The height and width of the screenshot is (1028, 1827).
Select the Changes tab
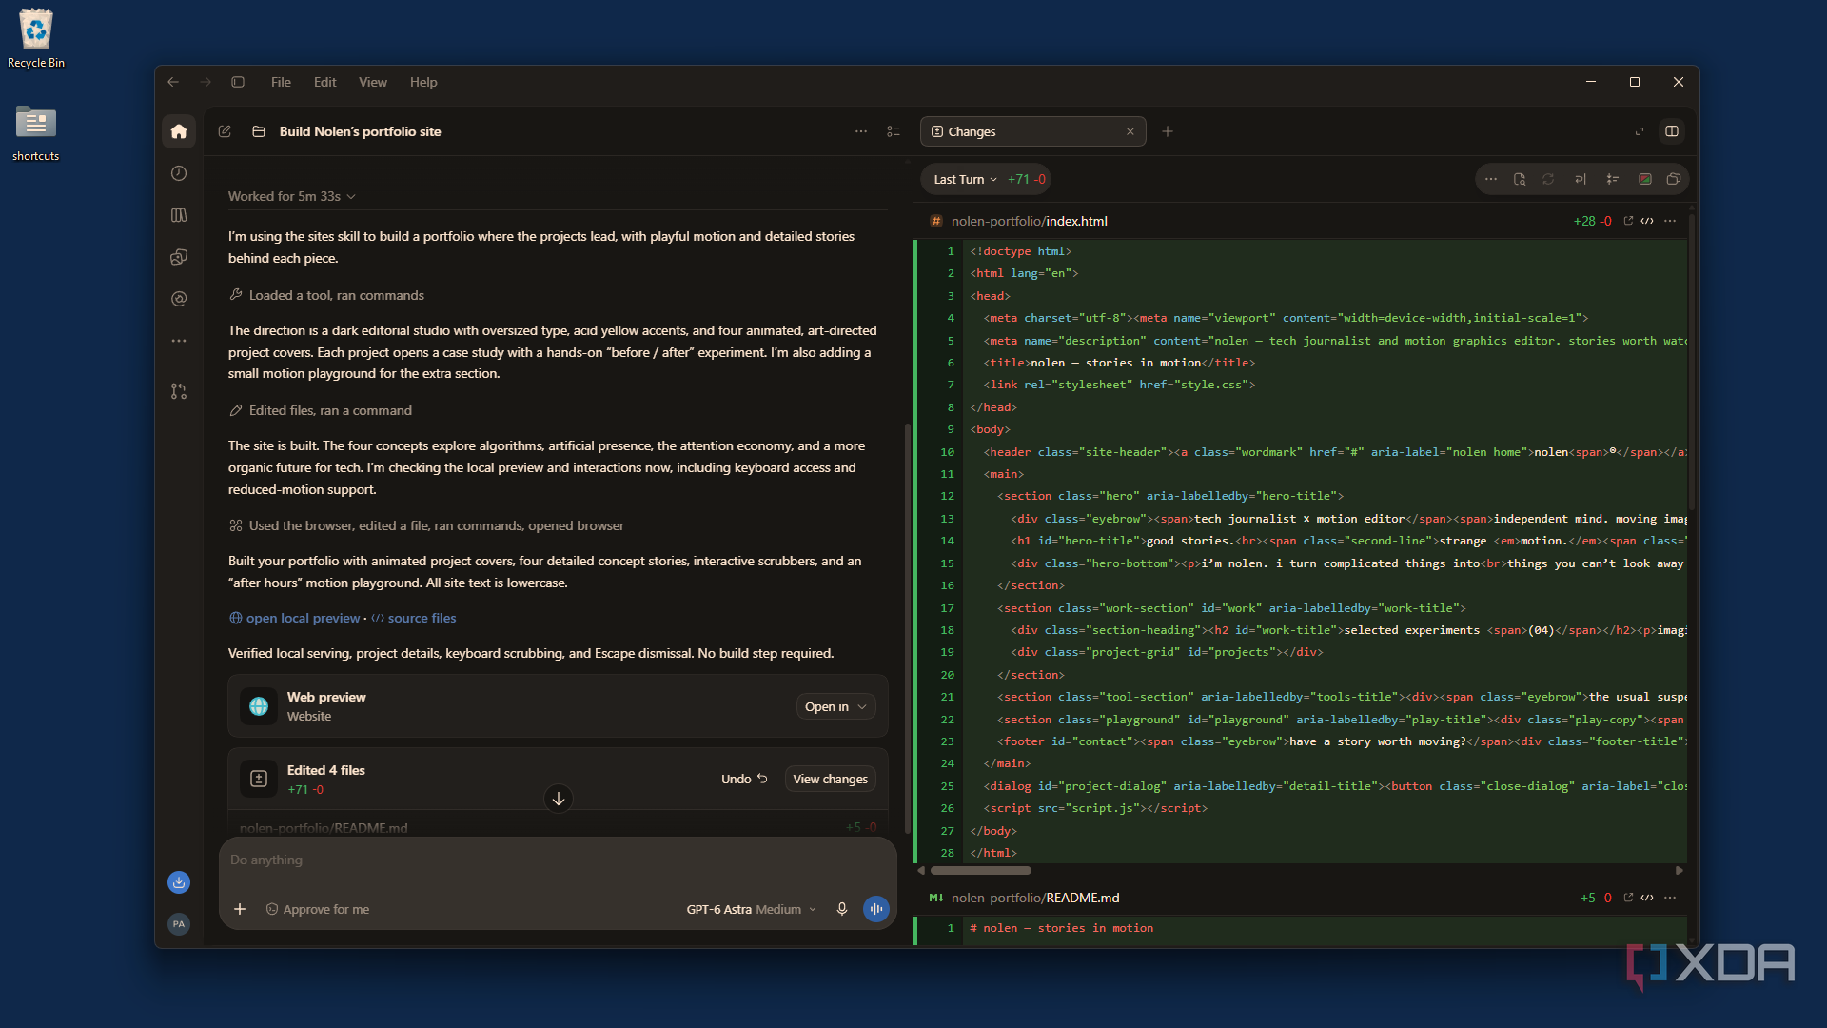coord(1032,131)
